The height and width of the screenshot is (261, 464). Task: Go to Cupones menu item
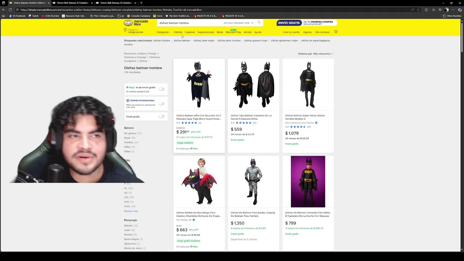point(190,32)
